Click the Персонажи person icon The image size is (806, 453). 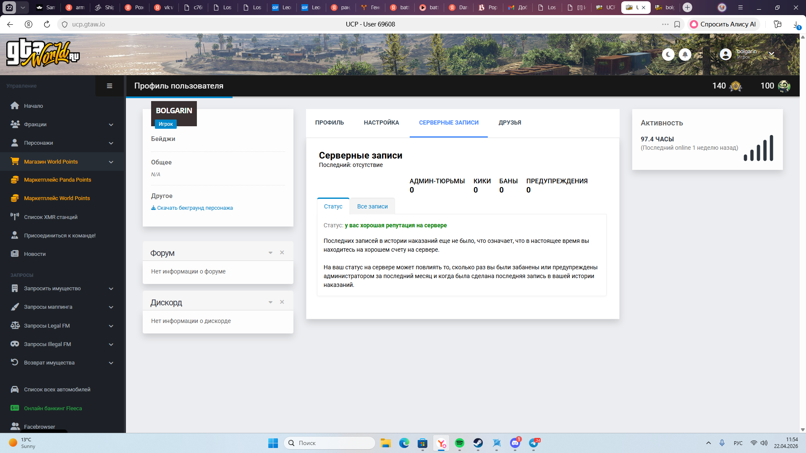coord(15,143)
